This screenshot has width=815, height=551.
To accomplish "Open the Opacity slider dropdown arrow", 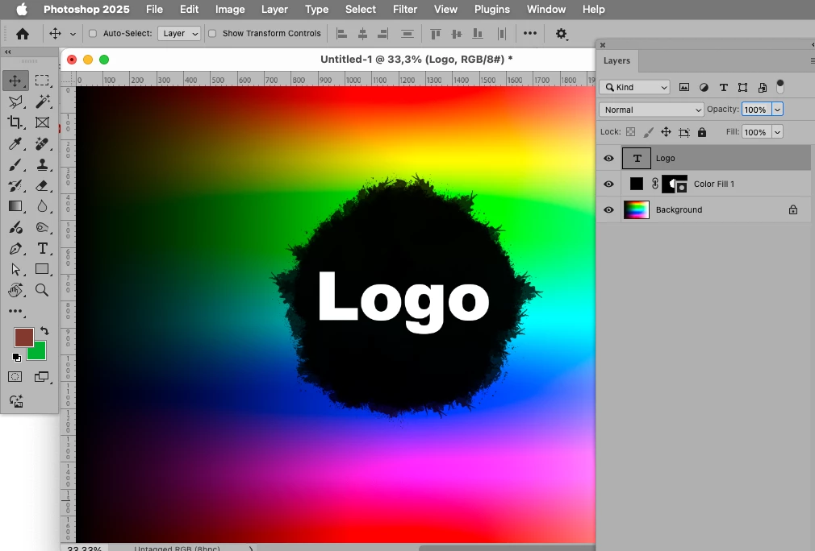I will tap(777, 110).
